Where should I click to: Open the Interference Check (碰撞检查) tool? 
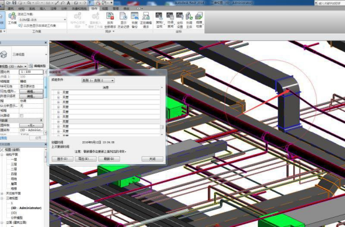pyautogui.click(x=199, y=21)
